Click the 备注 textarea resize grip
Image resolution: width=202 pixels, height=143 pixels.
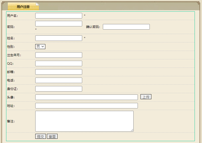coord(132,130)
